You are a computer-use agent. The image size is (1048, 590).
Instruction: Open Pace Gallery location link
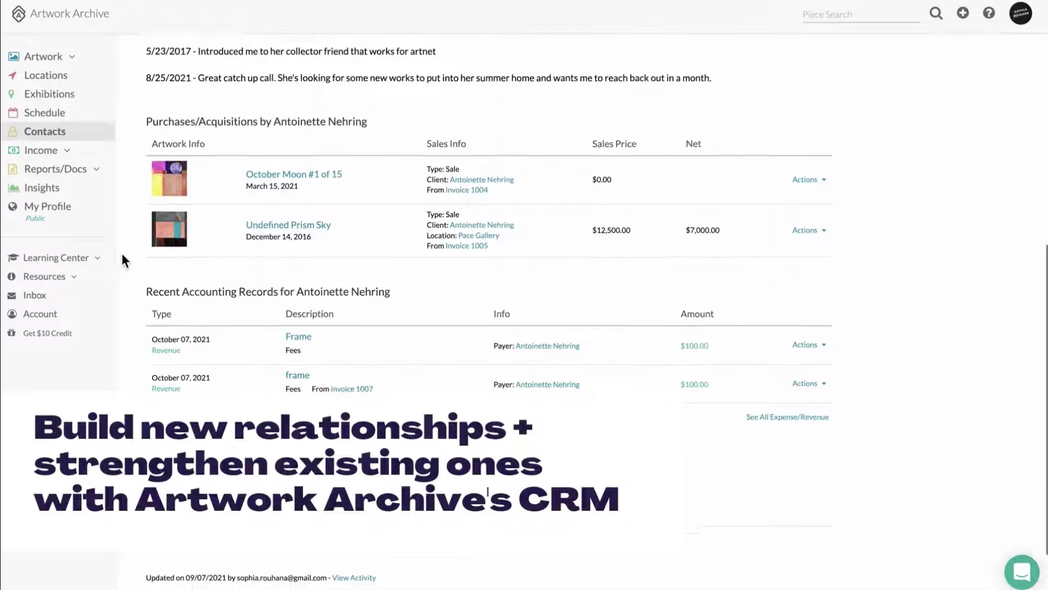[478, 235]
